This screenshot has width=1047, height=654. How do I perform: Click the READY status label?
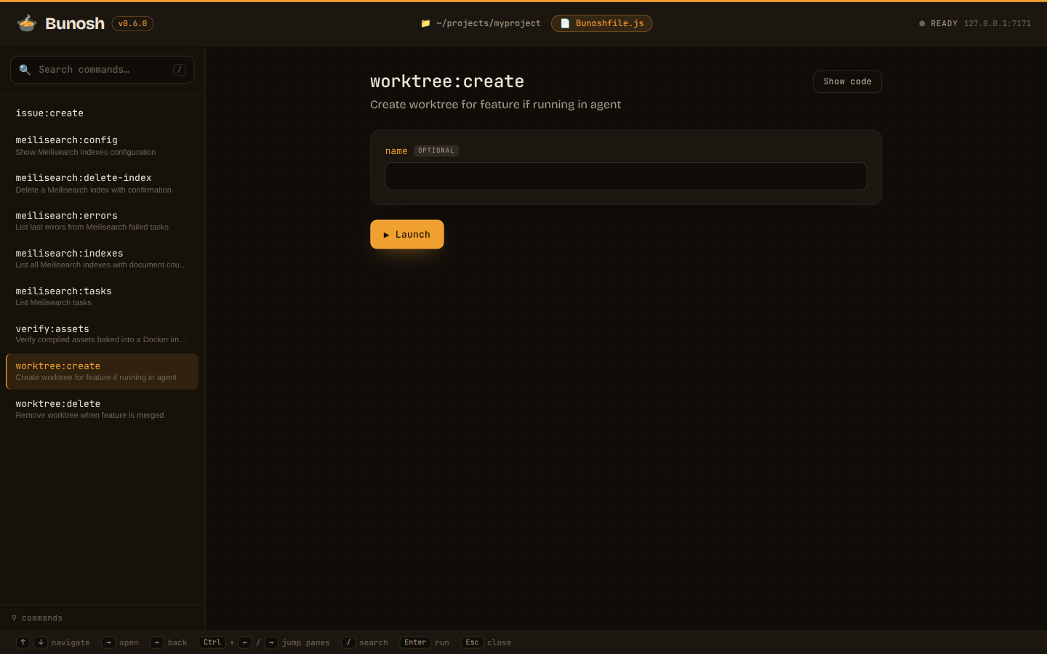(x=944, y=23)
